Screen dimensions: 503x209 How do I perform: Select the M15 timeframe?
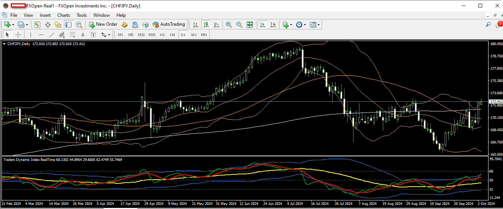pos(141,35)
